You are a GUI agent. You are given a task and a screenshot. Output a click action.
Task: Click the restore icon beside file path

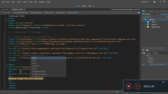(139, 9)
